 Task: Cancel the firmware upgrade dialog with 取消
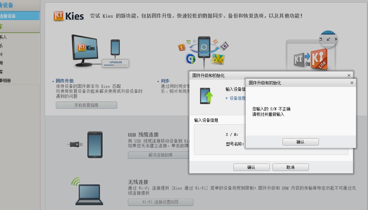point(291,167)
